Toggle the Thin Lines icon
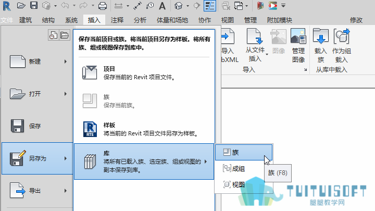 click(x=210, y=6)
